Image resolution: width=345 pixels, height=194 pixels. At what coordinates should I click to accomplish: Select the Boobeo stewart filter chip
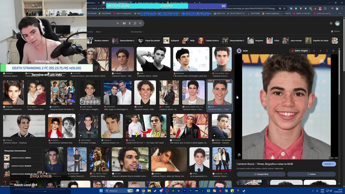(98, 40)
